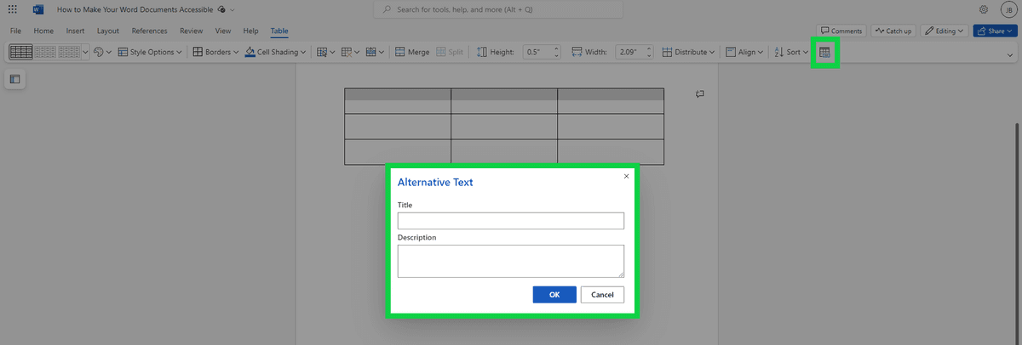This screenshot has height=345, width=1022.
Task: Open the settings gear
Action: tap(984, 9)
